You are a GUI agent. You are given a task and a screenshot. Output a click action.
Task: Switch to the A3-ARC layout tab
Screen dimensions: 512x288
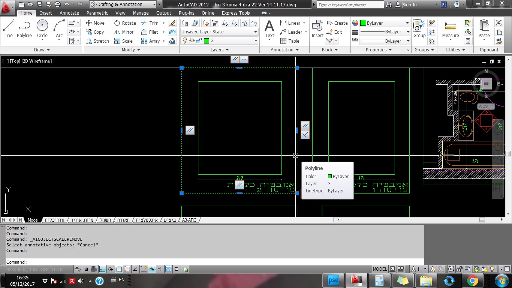(x=189, y=220)
